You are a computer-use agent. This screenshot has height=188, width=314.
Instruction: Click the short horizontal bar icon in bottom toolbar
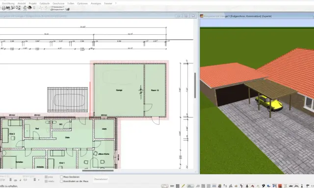point(172,186)
